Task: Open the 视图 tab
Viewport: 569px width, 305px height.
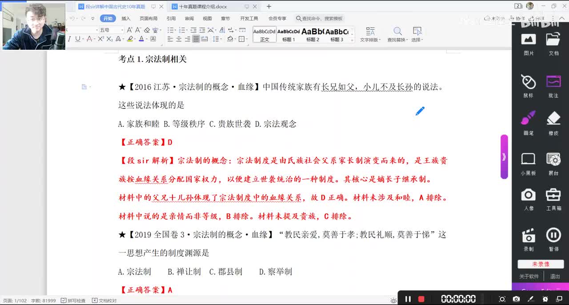Action: pos(207,18)
